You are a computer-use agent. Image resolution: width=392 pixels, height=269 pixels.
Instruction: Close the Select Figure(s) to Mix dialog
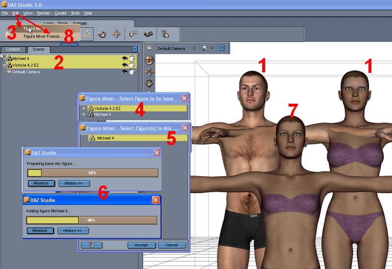click(x=185, y=128)
